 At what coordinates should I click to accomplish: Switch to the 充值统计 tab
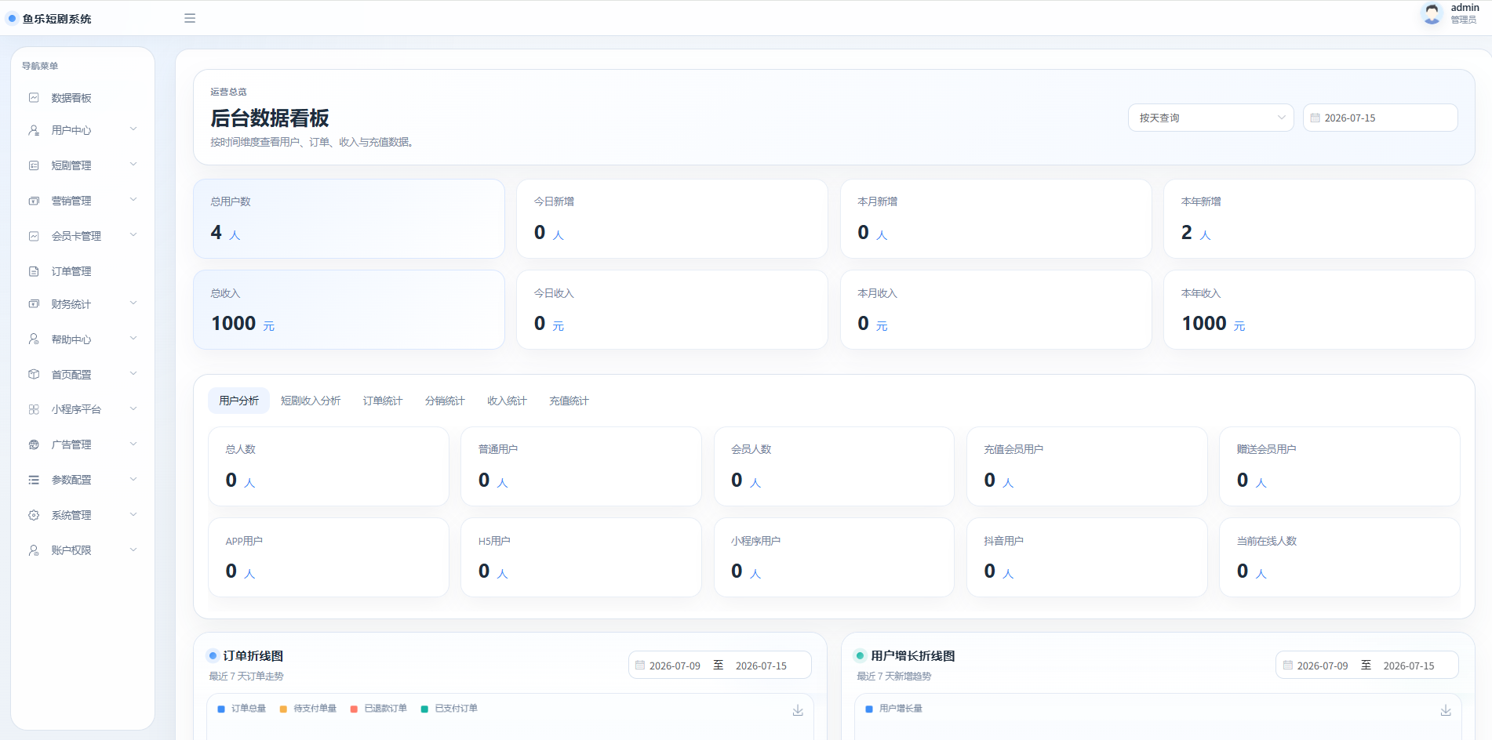569,401
